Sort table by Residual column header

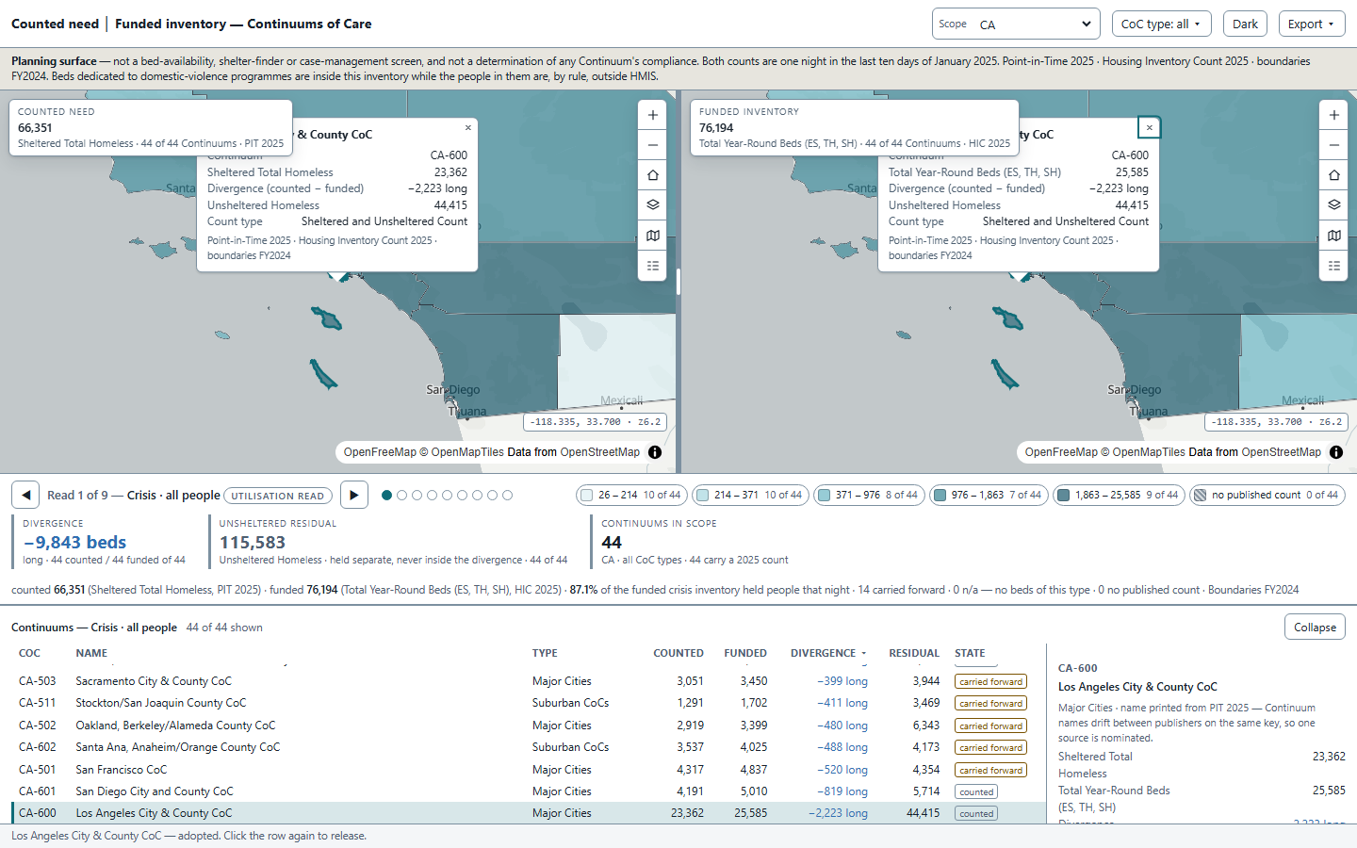(x=914, y=653)
